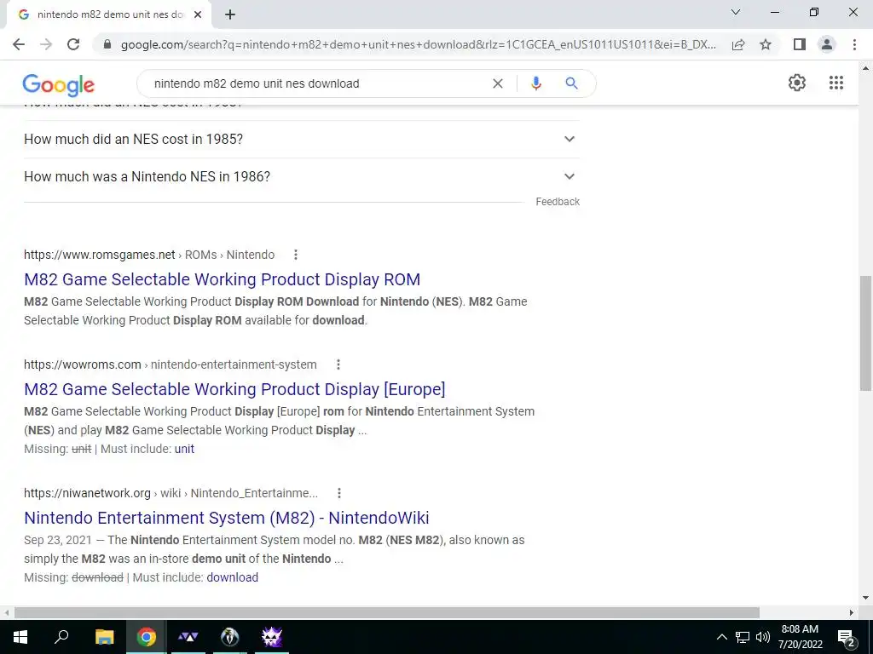The width and height of the screenshot is (873, 654).
Task: Click the wowroms.com URL breadcrumb
Action: (171, 364)
